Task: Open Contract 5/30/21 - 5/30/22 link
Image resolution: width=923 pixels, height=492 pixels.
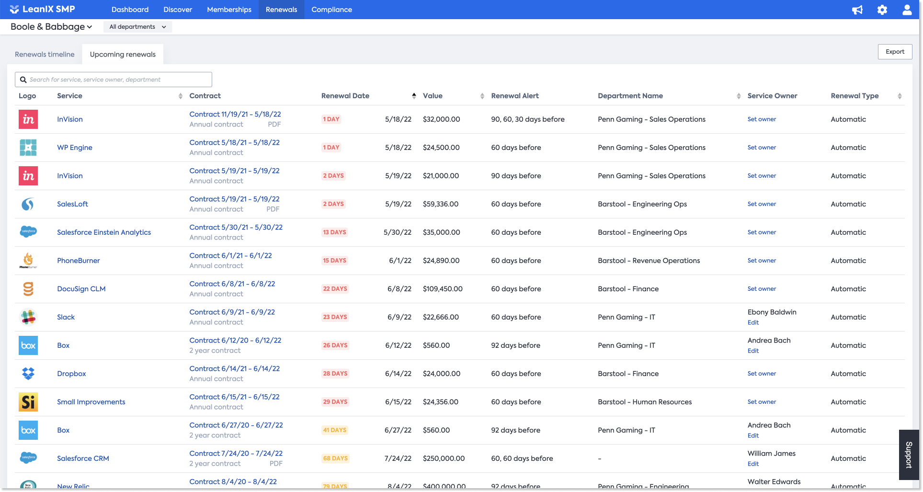Action: tap(236, 227)
